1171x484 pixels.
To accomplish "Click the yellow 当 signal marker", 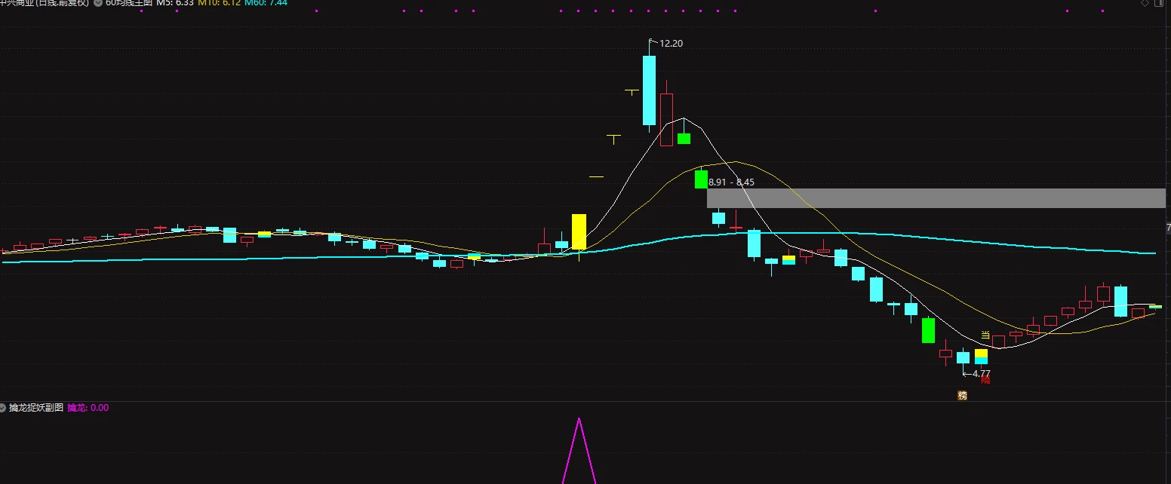I will coord(985,335).
